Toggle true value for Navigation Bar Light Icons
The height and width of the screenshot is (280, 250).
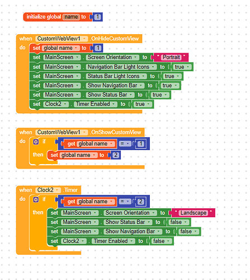tap(182, 67)
